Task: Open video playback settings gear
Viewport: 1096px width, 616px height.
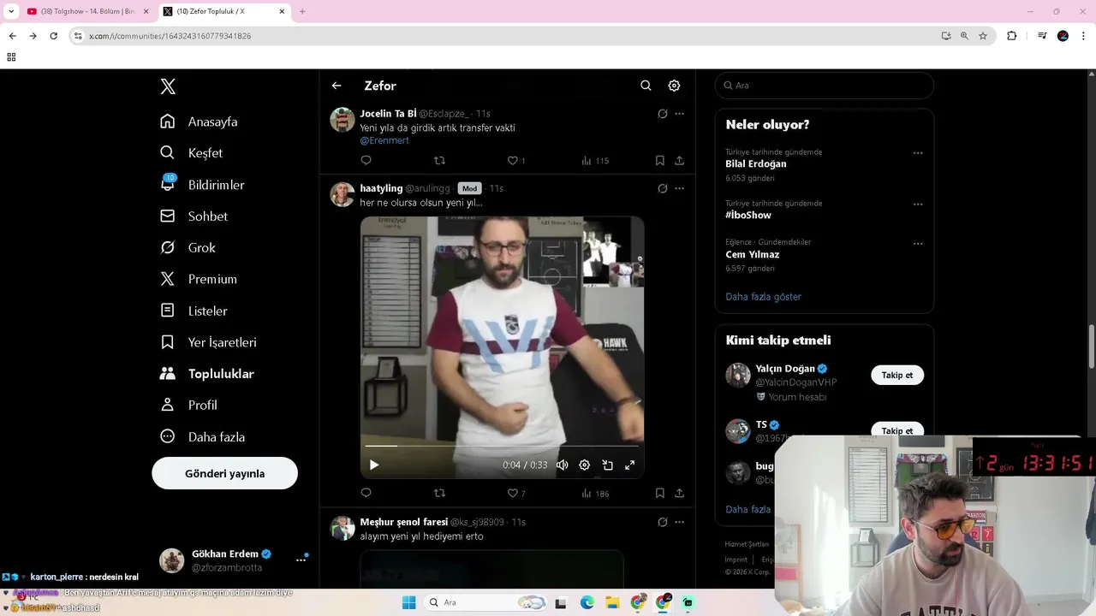Action: pyautogui.click(x=584, y=465)
